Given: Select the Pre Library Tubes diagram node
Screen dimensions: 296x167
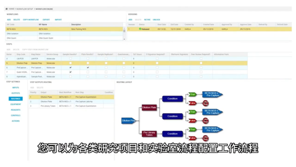Looking at the screenshot, I should (149, 134).
